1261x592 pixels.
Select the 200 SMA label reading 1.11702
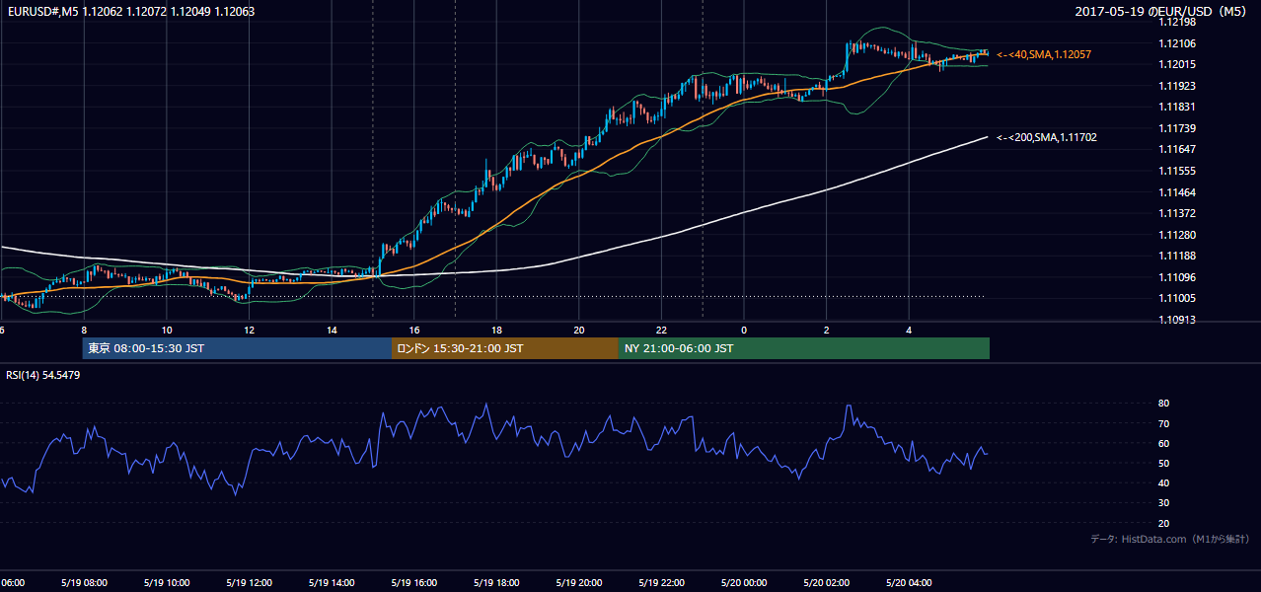coord(1046,137)
